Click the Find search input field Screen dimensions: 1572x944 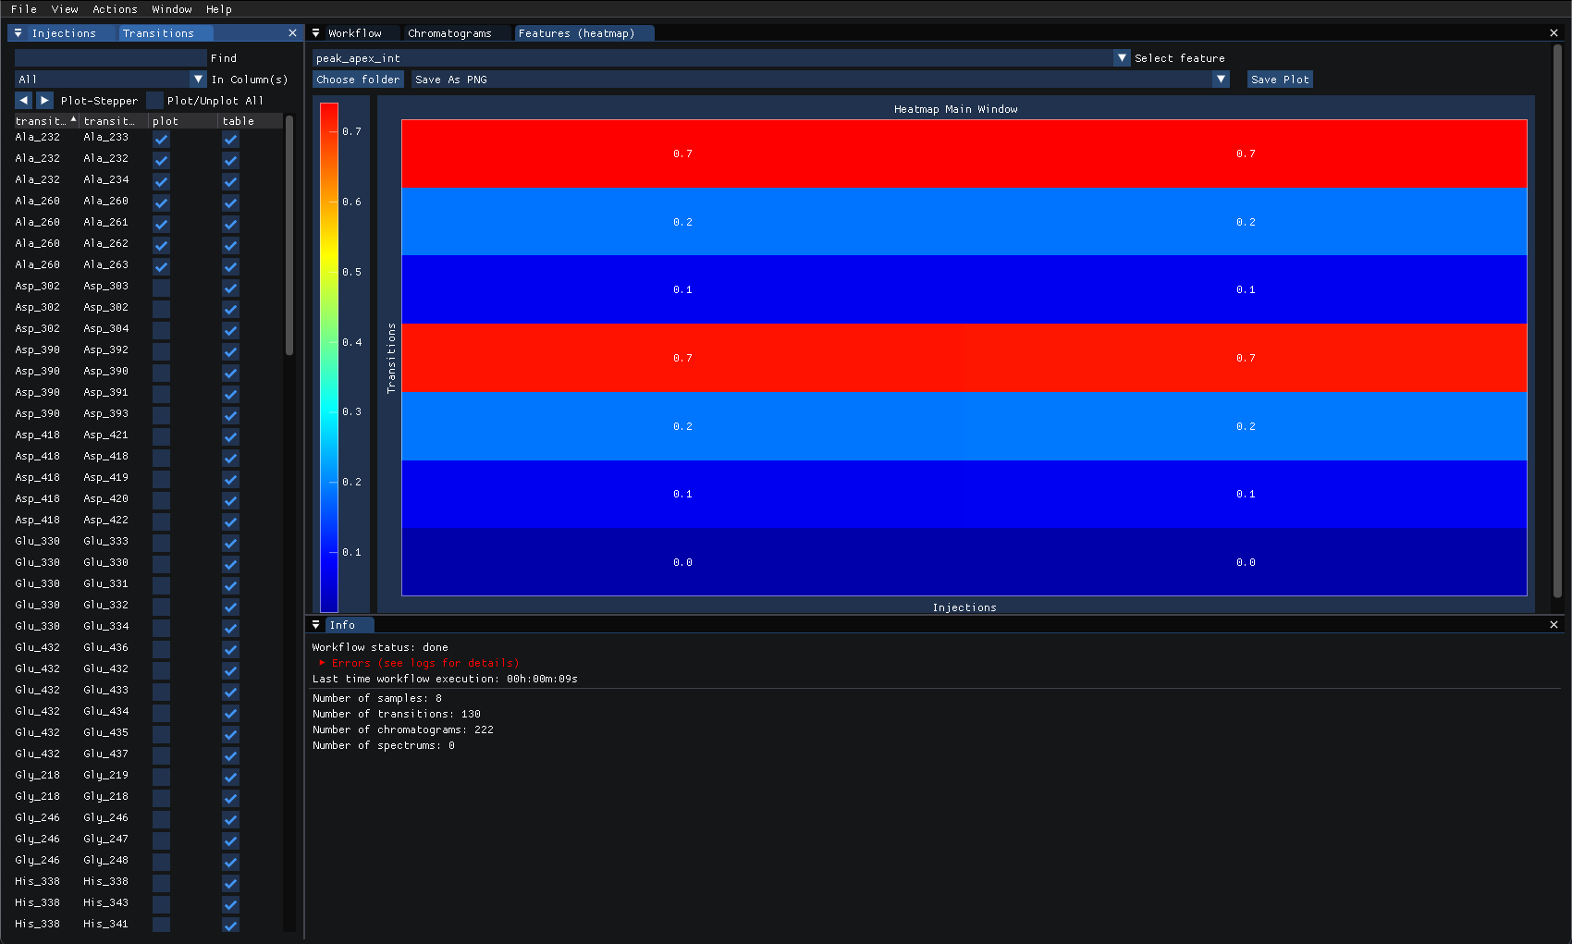110,57
